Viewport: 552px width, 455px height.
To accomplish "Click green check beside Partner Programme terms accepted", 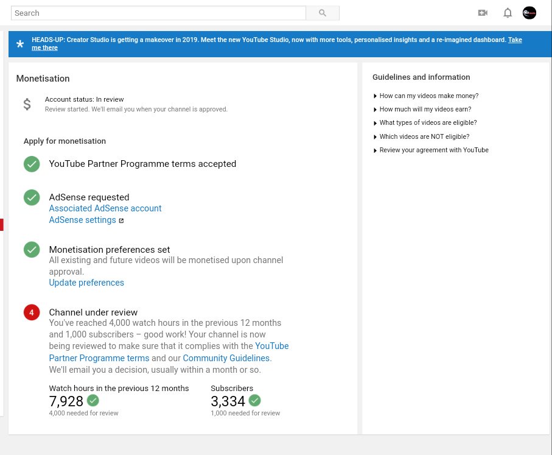I will (x=32, y=164).
